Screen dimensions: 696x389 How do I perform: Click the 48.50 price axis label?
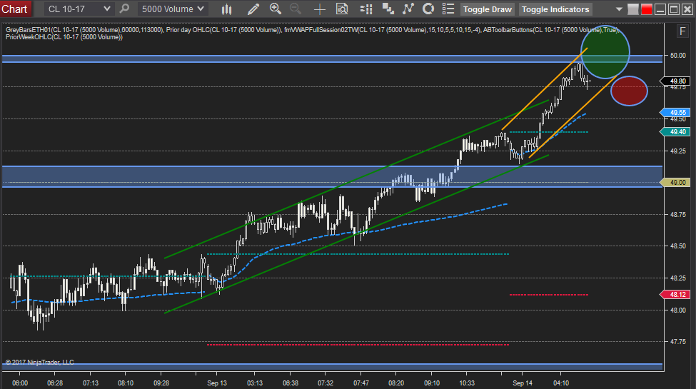pos(677,246)
